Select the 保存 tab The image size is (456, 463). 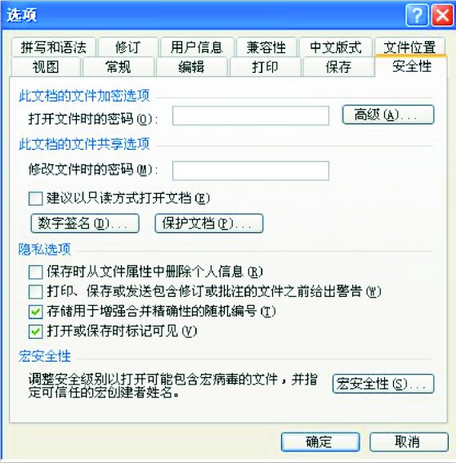[x=338, y=67]
